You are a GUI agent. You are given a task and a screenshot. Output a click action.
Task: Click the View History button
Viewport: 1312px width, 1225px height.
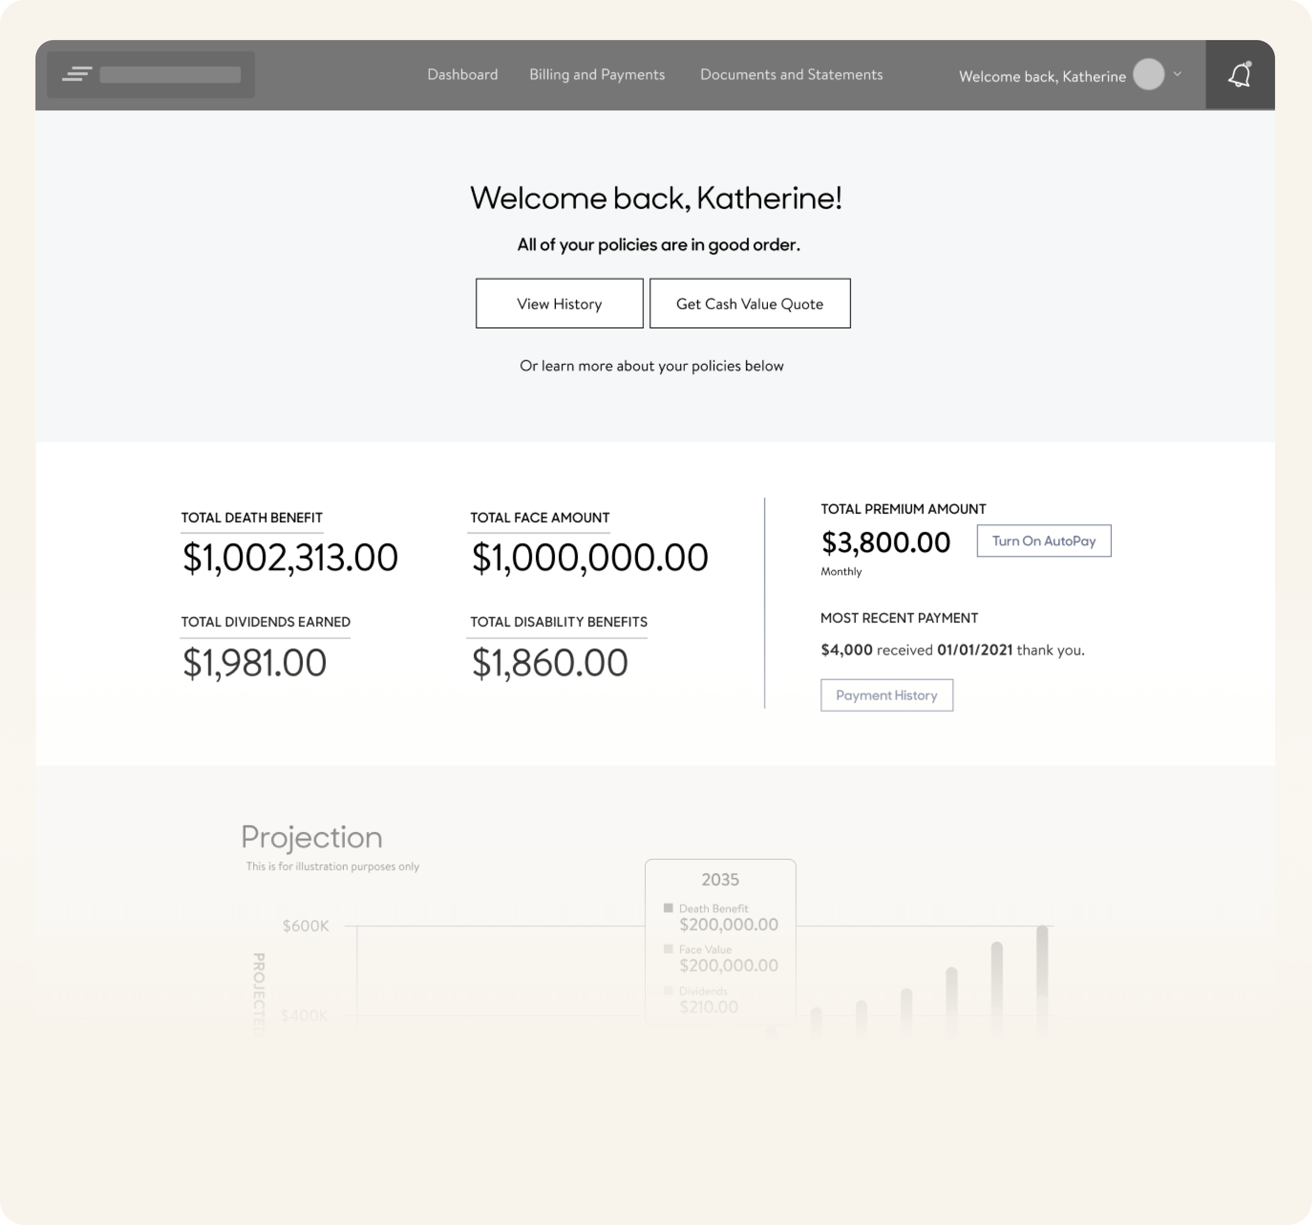tap(559, 304)
